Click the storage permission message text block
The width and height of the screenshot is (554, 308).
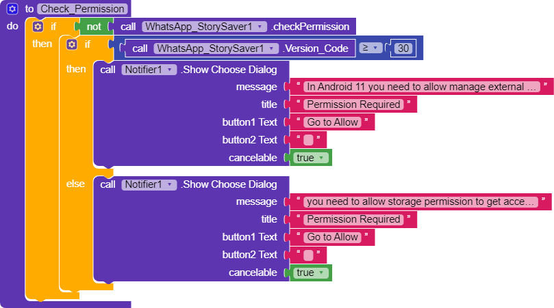point(421,201)
